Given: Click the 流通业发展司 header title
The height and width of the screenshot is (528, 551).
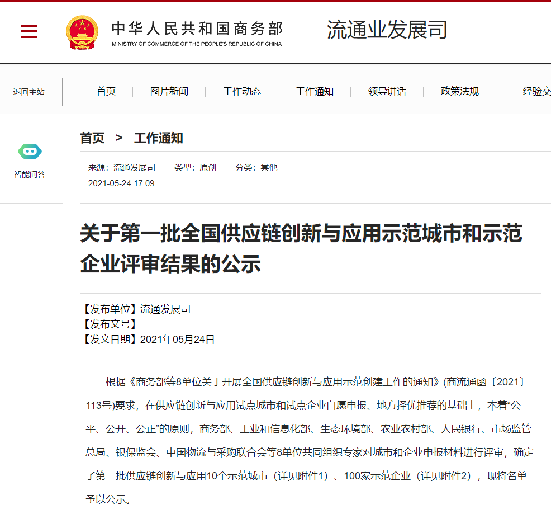Looking at the screenshot, I should click(x=387, y=30).
